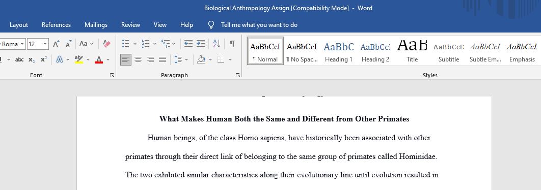Toggle paragraph marks with ¶ button
The height and width of the screenshot is (190, 541).
[232, 44]
